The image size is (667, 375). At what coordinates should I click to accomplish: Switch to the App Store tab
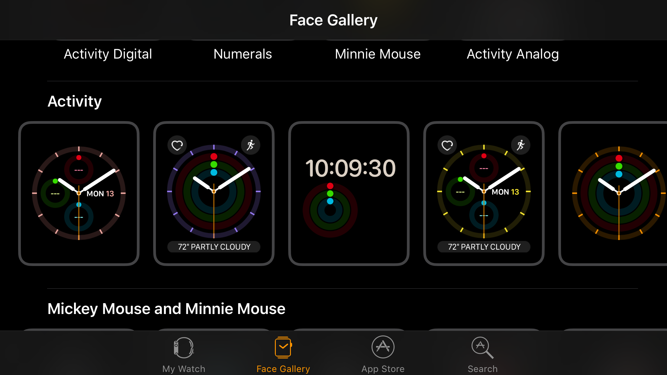coord(383,355)
